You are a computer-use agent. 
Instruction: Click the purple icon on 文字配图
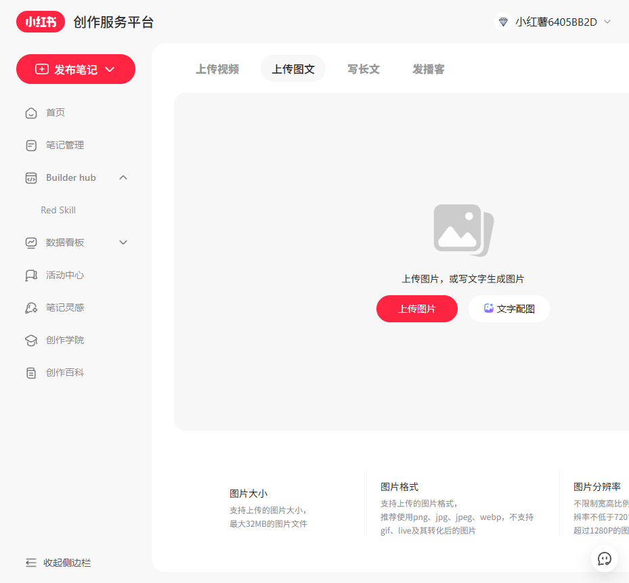(x=489, y=308)
